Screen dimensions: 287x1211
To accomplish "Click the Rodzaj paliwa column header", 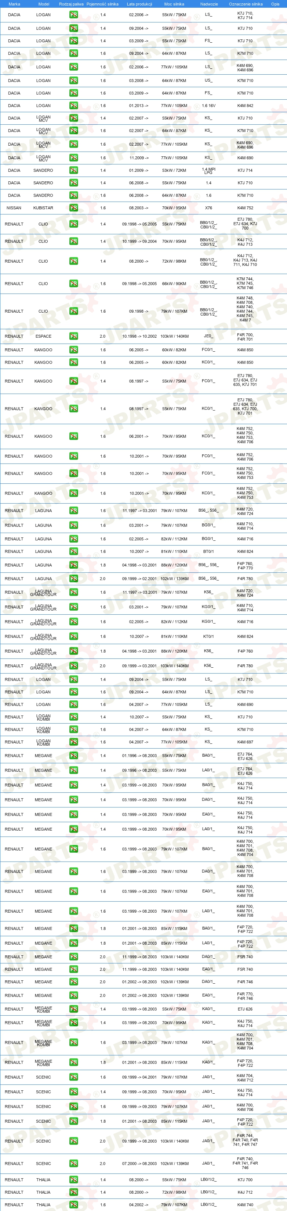I will [71, 4].
